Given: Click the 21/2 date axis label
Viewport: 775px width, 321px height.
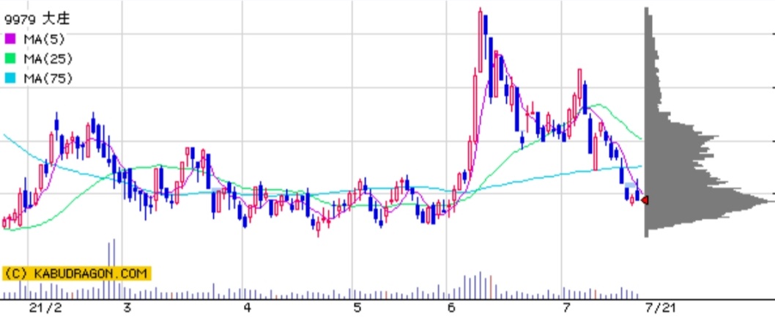Looking at the screenshot, I should pos(45,308).
